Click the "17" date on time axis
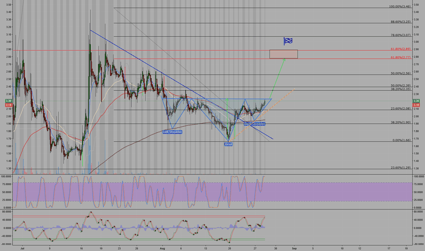The image size is (425, 251). click(x=389, y=248)
